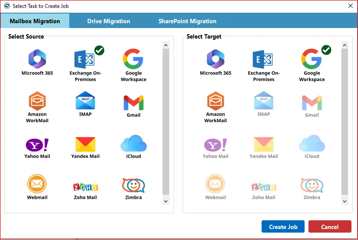Cancel the job creation dialog
Viewport: 358px width, 240px height.
(330, 226)
